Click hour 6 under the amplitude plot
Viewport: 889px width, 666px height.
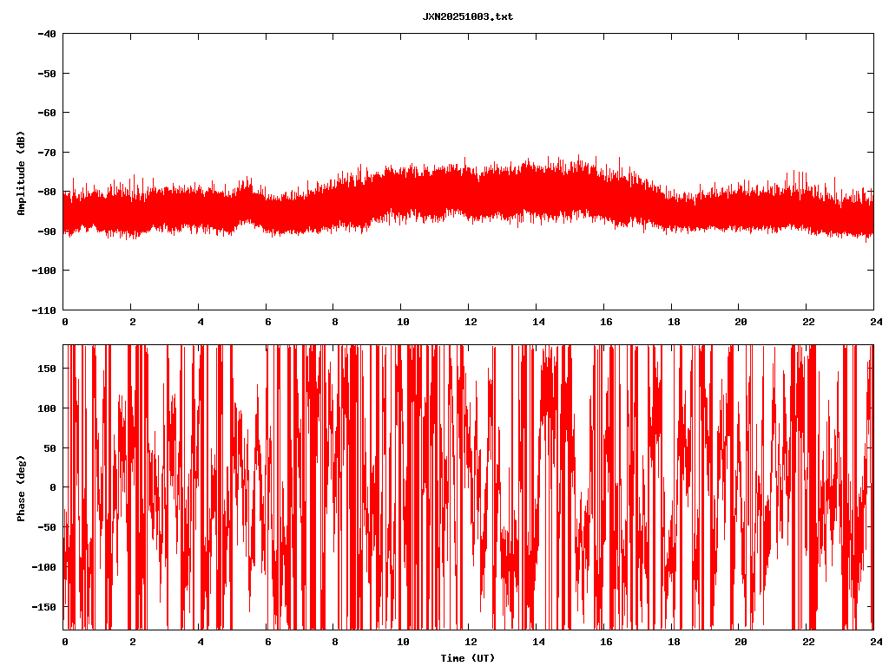pos(267,322)
